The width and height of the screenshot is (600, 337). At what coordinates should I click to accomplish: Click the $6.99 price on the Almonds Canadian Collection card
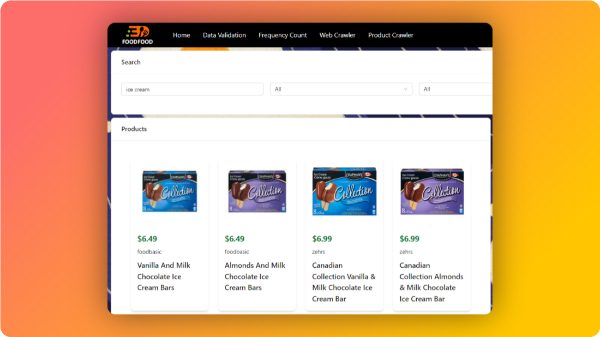click(409, 239)
